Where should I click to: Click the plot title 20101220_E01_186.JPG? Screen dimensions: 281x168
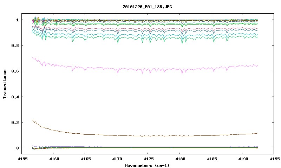click(147, 7)
